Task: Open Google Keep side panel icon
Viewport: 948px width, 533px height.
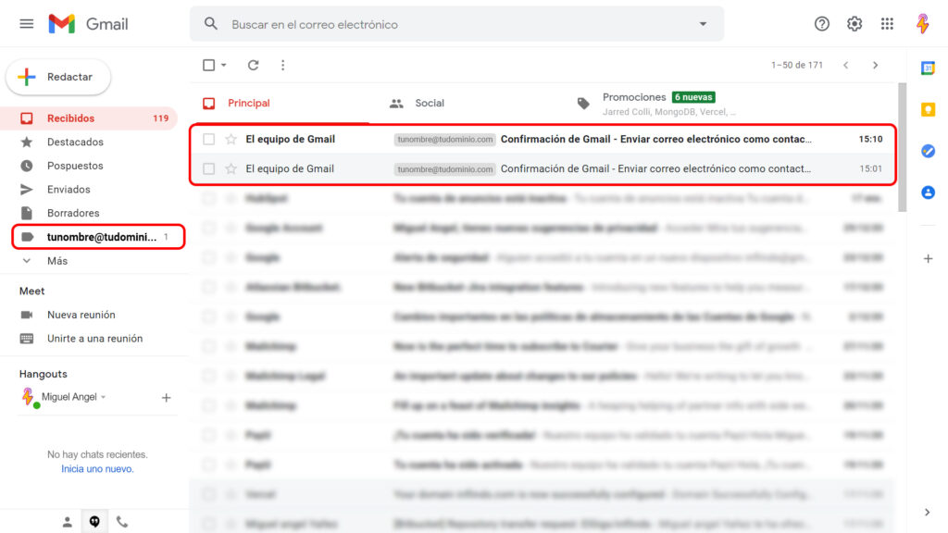Action: 928,109
